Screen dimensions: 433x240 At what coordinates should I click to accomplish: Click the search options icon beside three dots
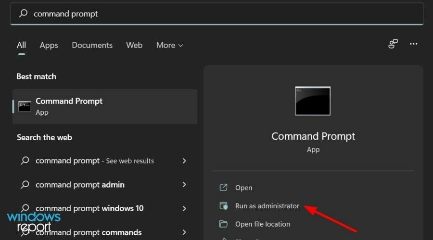[x=393, y=44]
